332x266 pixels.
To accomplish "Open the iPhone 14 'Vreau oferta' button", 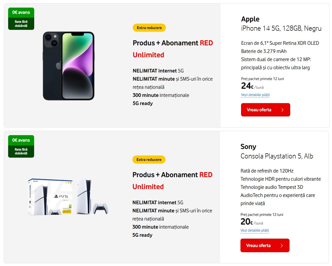I will (265, 110).
